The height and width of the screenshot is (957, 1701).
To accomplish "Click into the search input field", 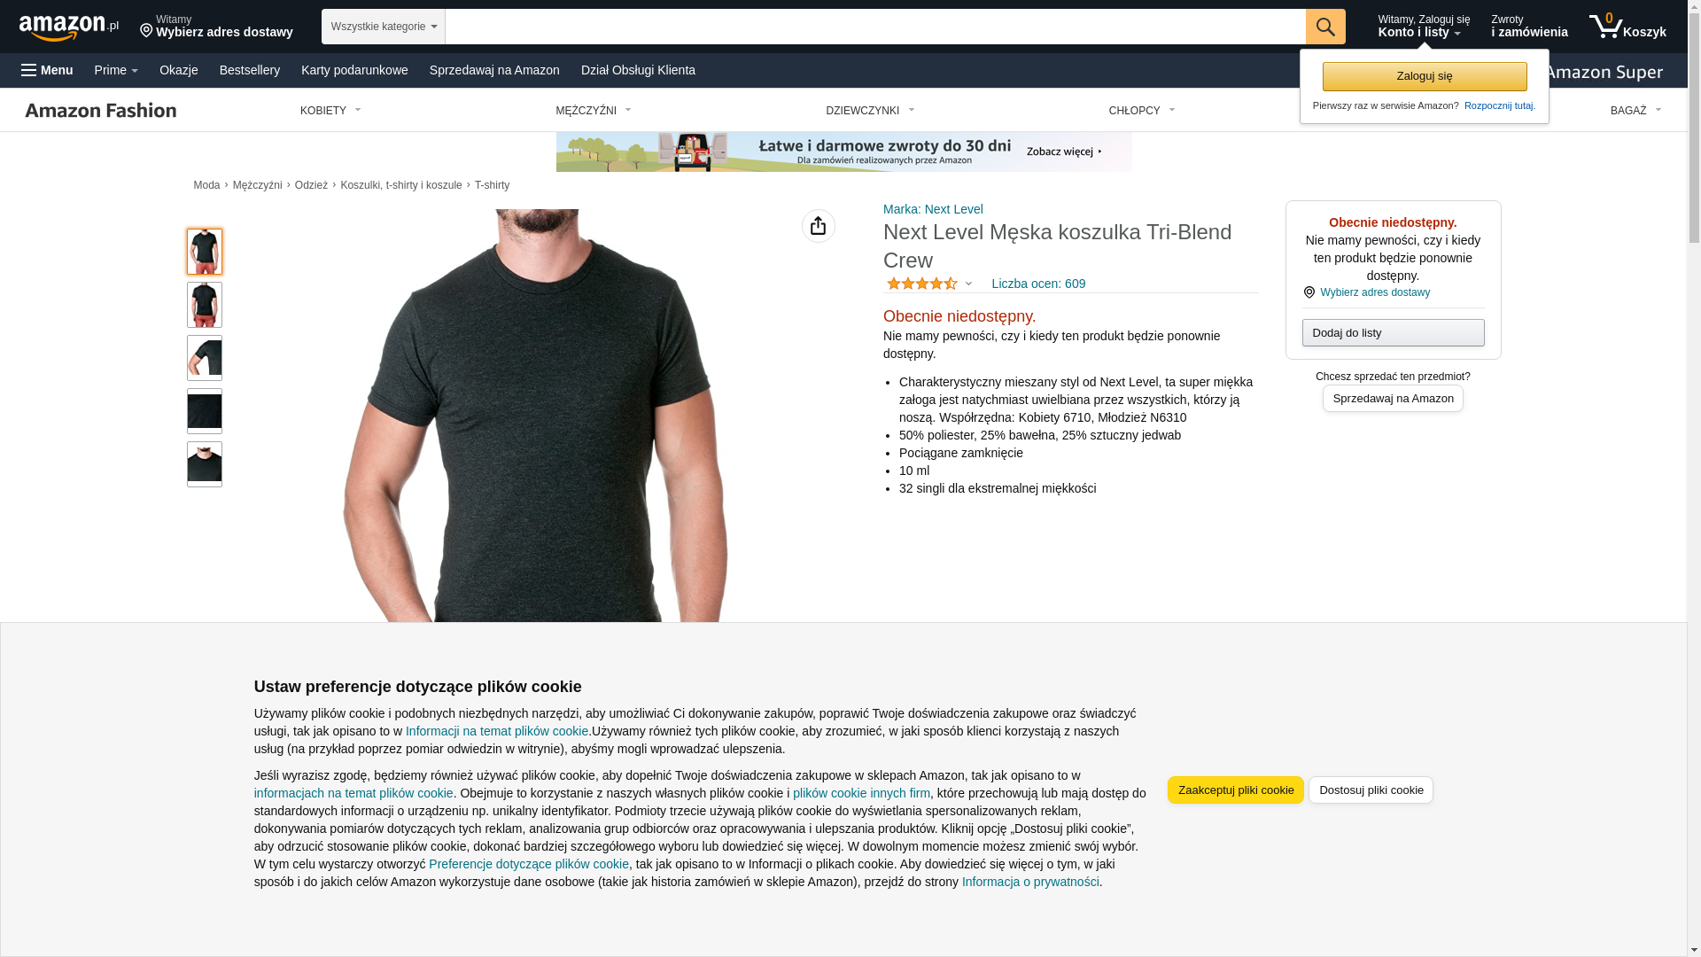I will tap(875, 27).
